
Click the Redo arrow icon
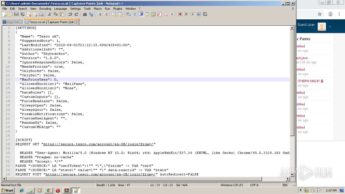tap(77, 14)
